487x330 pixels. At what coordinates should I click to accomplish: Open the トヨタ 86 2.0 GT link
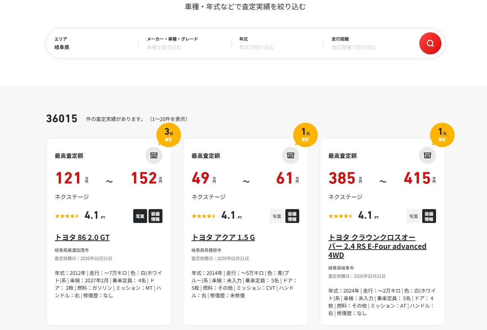point(82,238)
